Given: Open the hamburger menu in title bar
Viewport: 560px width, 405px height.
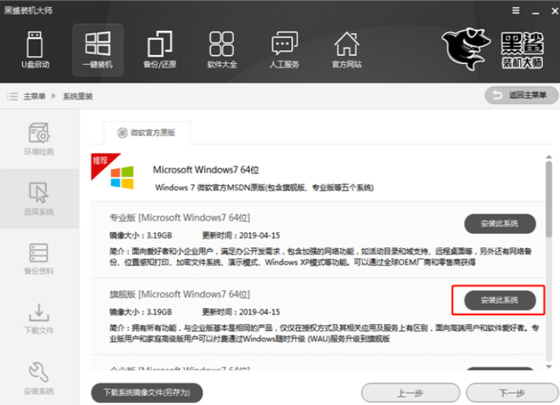Looking at the screenshot, I should point(516,10).
